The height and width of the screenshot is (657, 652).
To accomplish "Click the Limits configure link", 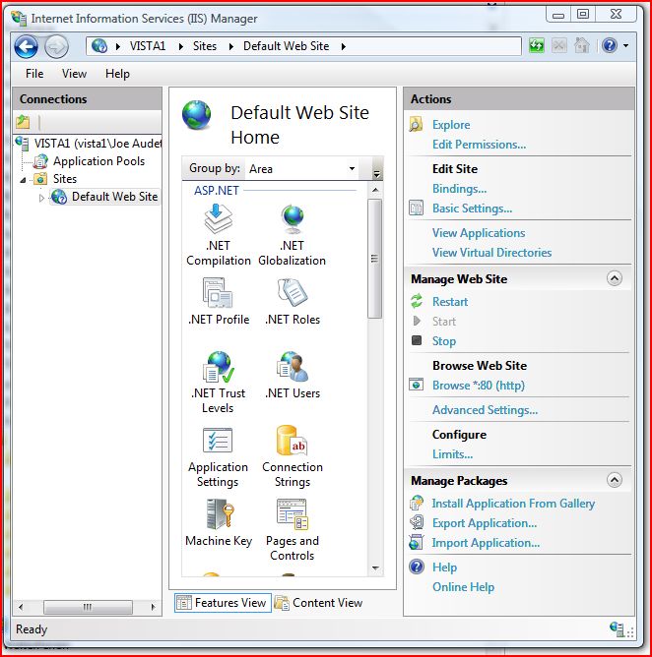I will [452, 454].
